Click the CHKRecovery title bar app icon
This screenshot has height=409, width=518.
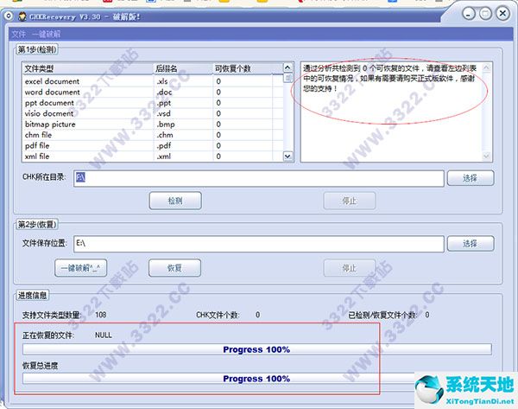coord(22,16)
